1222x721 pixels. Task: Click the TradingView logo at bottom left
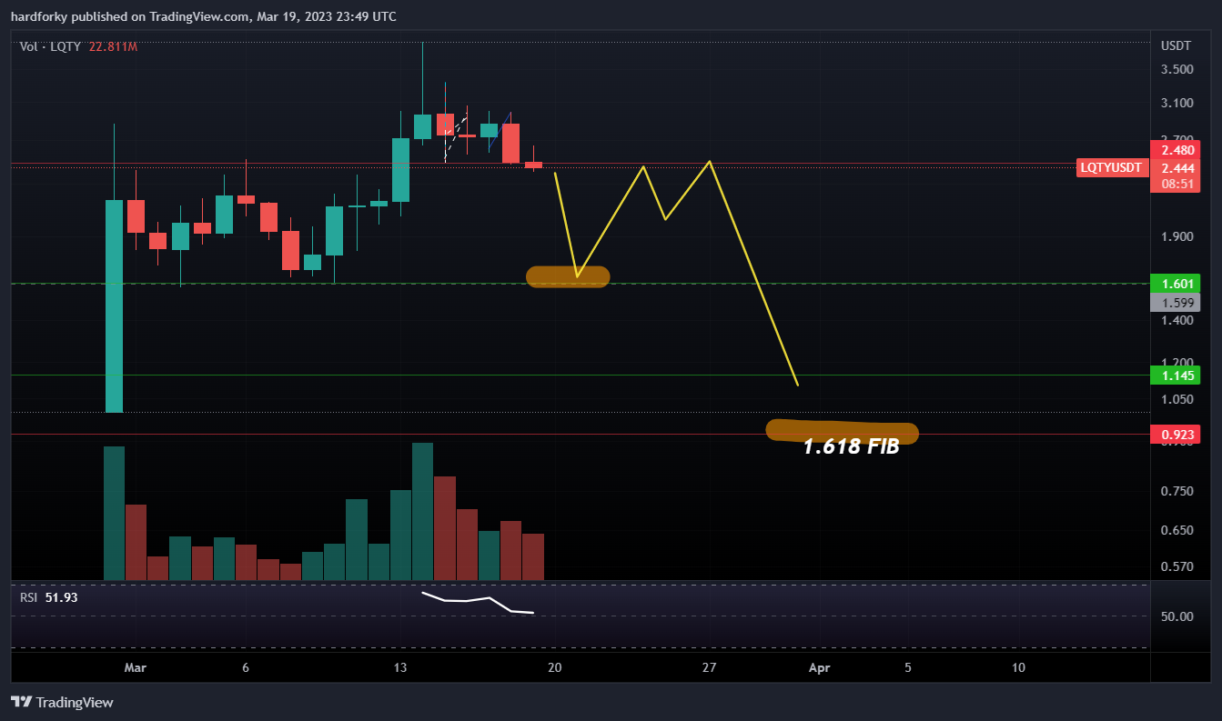pyautogui.click(x=62, y=702)
